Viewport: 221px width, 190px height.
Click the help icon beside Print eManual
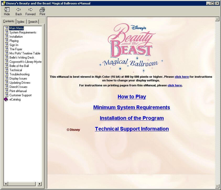[7, 91]
